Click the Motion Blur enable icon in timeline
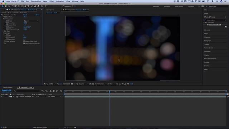The width and height of the screenshot is (229, 129). point(57,91)
